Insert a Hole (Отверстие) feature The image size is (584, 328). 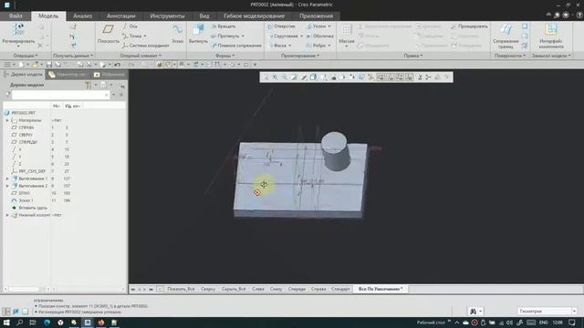pyautogui.click(x=281, y=26)
